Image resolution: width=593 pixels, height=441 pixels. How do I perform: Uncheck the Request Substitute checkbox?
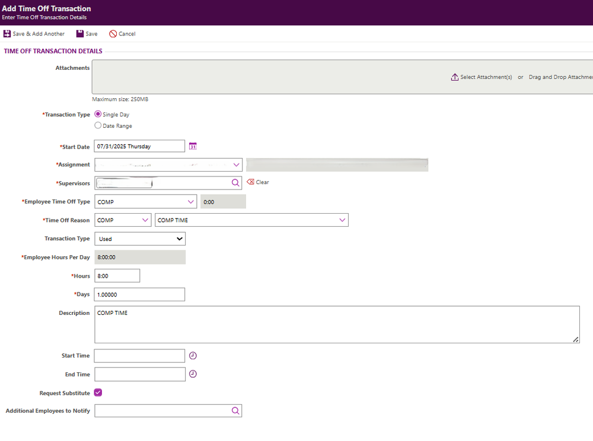point(98,392)
